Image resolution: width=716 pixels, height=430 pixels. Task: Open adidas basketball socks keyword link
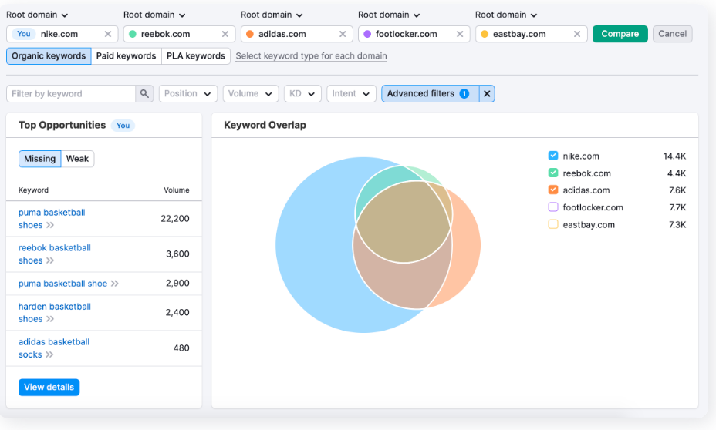click(x=54, y=348)
